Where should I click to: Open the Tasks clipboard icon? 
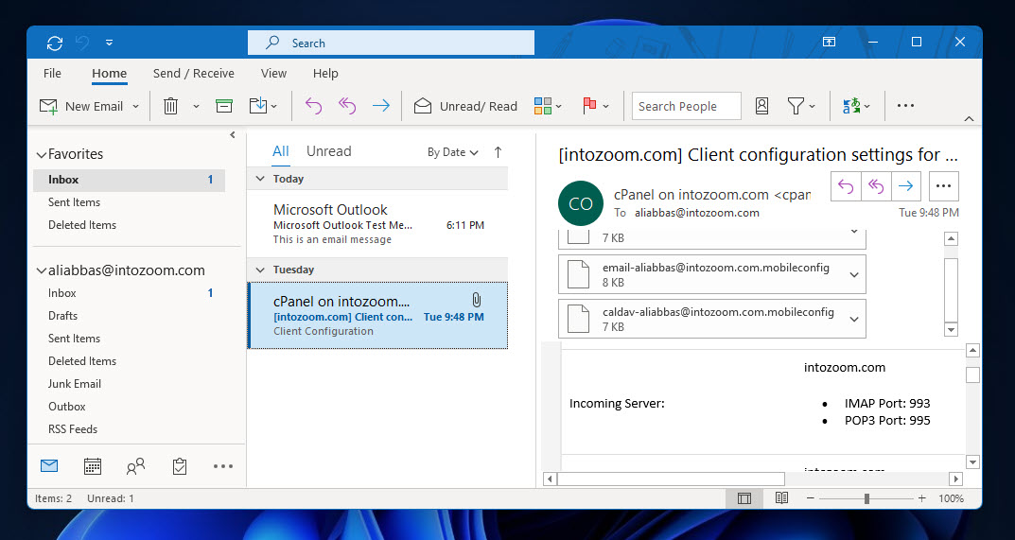coord(180,466)
